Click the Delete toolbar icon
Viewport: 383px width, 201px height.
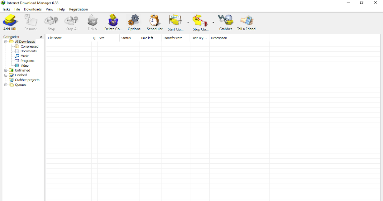[x=93, y=20]
